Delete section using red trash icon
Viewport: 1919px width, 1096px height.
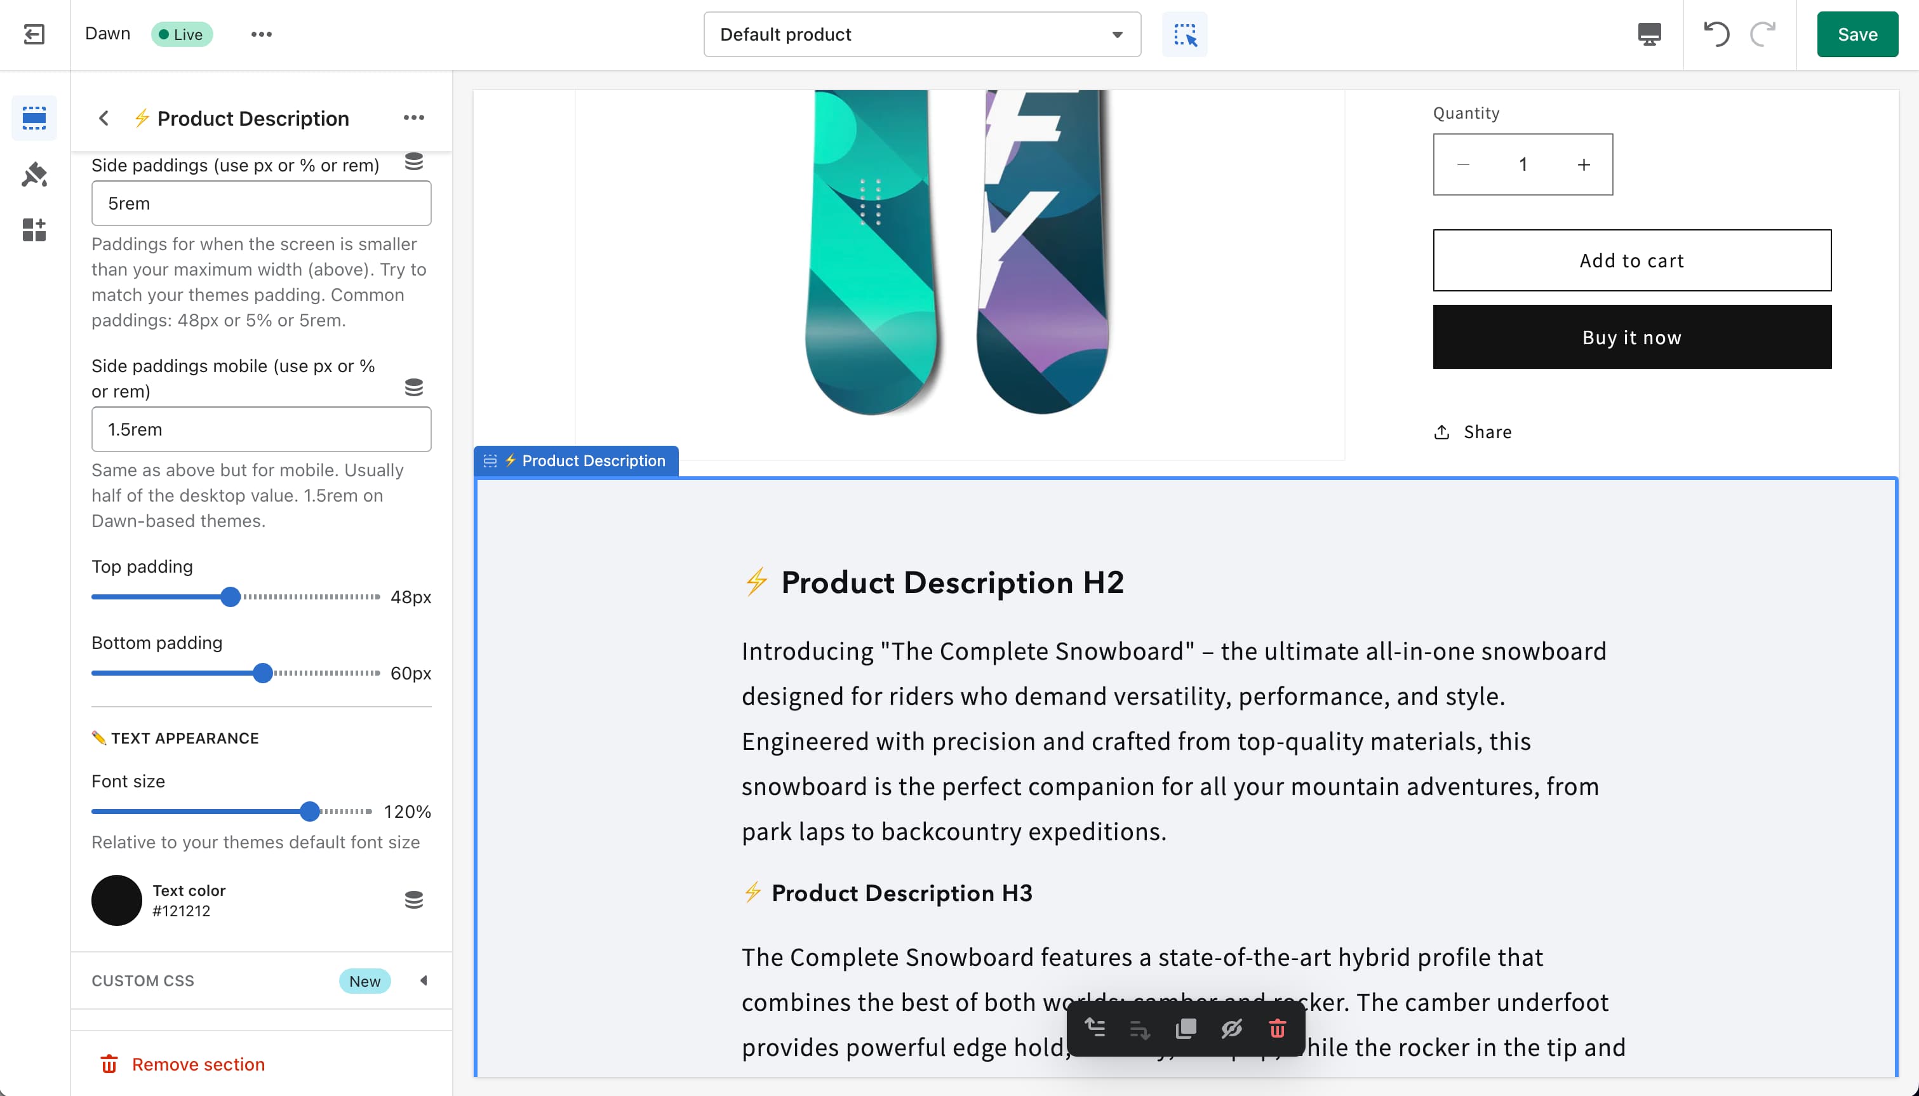(x=1276, y=1029)
